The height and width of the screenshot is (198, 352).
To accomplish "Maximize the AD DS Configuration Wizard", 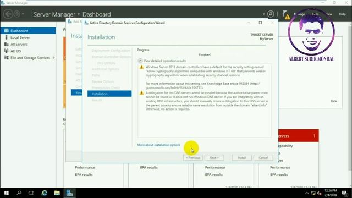I will pos(260,23).
